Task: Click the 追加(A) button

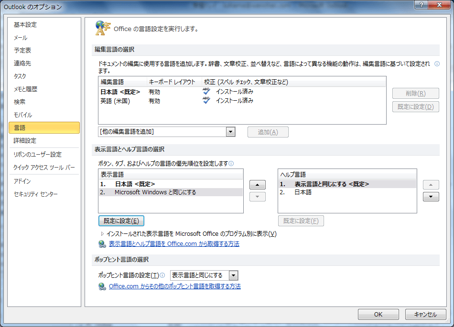Action: point(268,132)
